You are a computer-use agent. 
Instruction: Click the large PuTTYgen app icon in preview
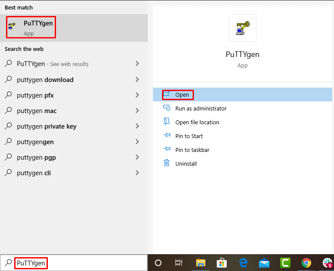click(x=242, y=28)
